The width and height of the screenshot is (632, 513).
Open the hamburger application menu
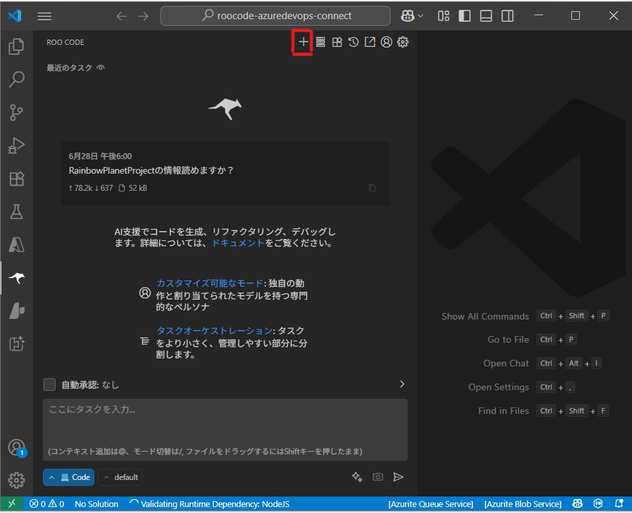pyautogui.click(x=44, y=16)
